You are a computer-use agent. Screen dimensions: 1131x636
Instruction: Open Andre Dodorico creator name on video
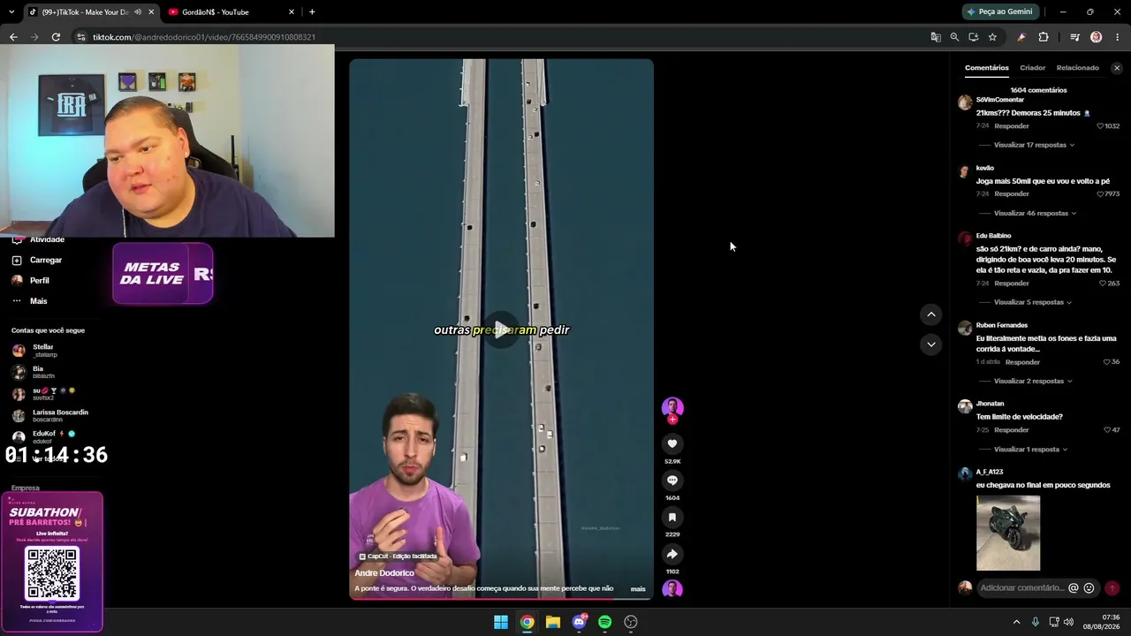tap(384, 573)
